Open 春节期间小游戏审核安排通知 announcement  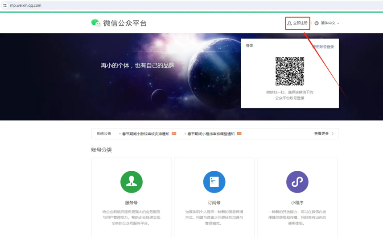(146, 134)
